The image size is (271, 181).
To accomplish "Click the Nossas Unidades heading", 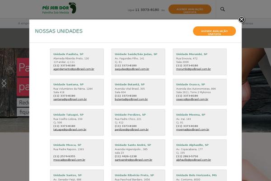I will (59, 31).
